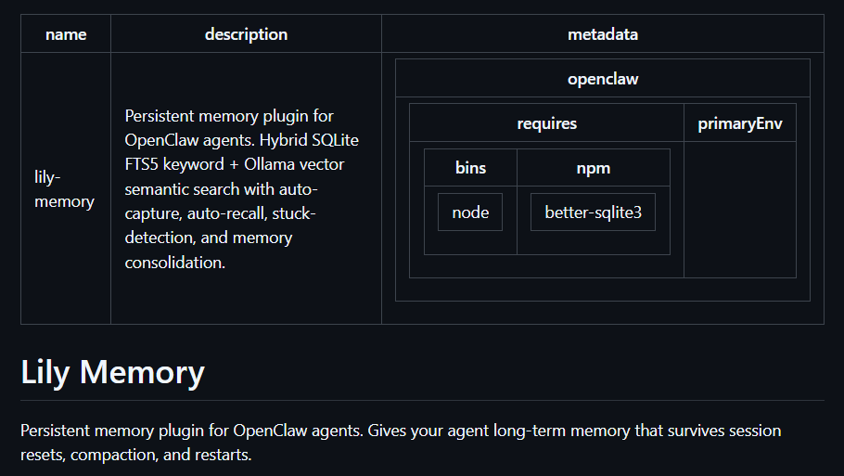
Task: Select the "node" bins value cell
Action: click(x=470, y=212)
